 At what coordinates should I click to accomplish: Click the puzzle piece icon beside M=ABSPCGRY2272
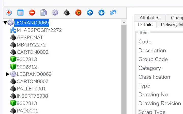[13, 30]
